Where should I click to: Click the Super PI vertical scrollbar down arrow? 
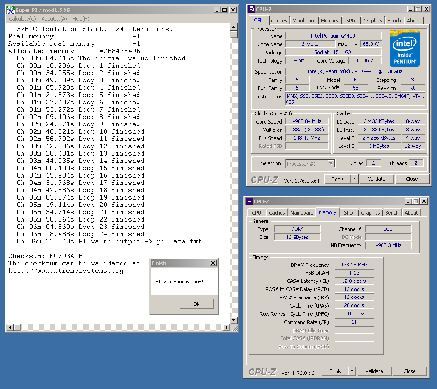(x=234, y=320)
